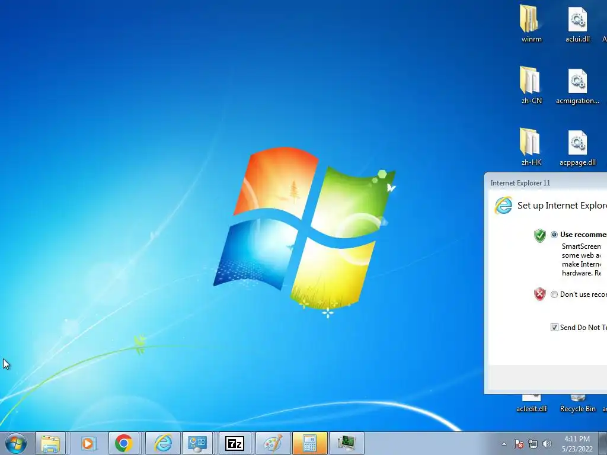
Task: Select the acledit.dll desktop file label
Action: [x=531, y=409]
